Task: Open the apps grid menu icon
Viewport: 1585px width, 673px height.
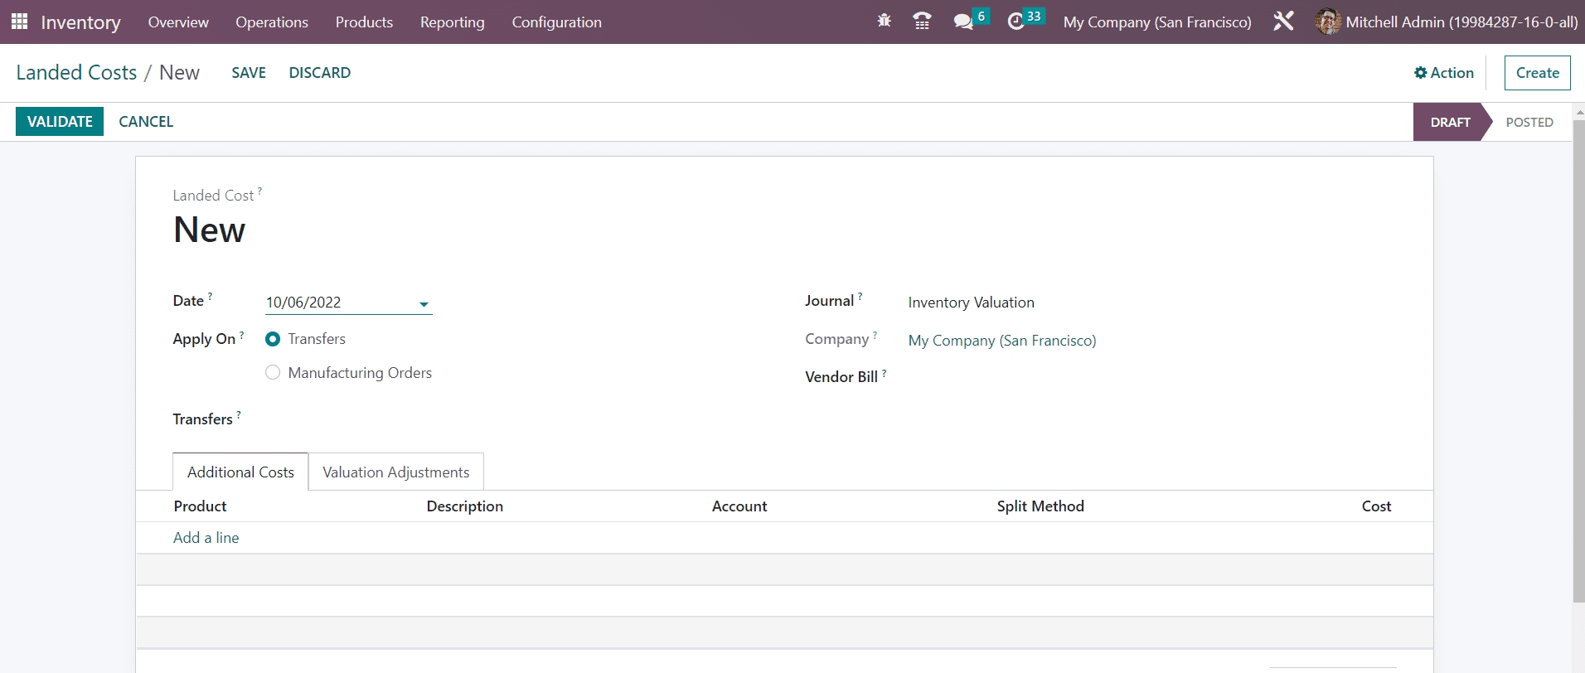Action: [19, 22]
